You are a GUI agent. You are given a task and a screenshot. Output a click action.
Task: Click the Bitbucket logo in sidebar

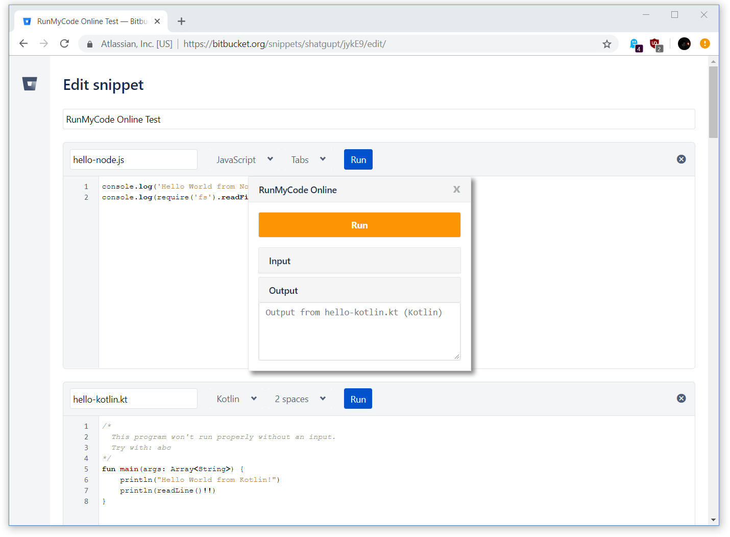[x=30, y=84]
